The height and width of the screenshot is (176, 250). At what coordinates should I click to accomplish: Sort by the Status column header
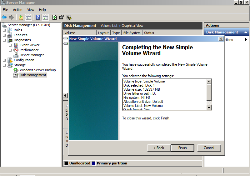coord(172,33)
